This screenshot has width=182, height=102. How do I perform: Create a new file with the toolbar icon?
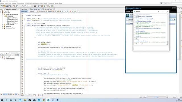click(x=2, y=6)
